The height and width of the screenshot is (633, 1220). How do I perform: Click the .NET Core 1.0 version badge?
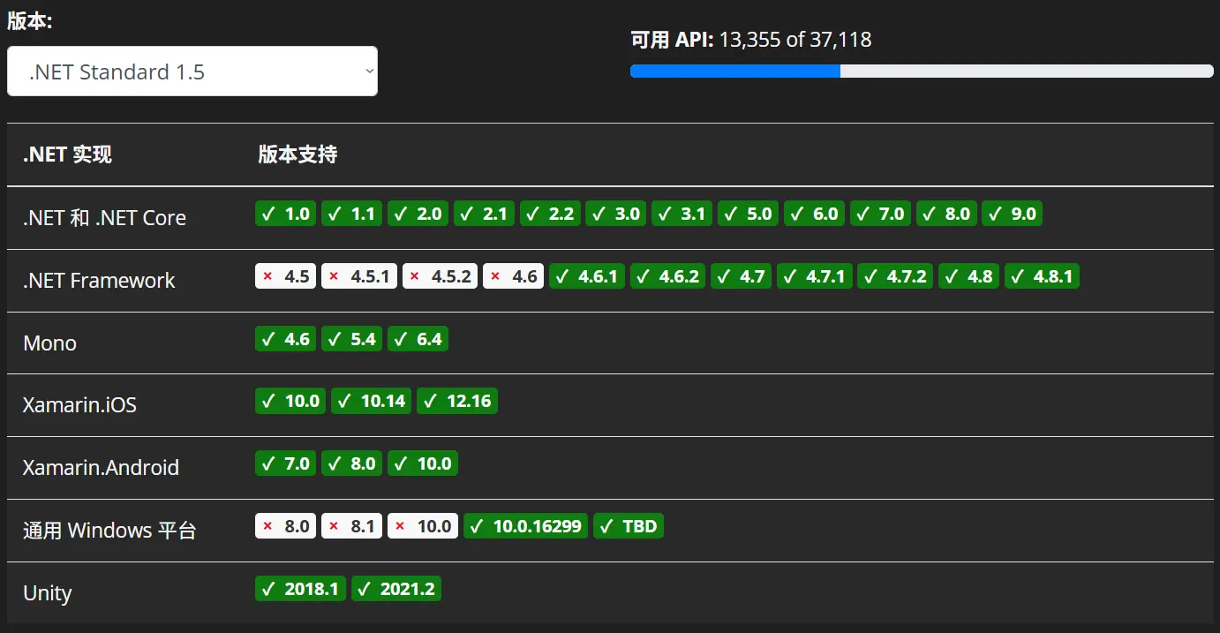point(285,214)
